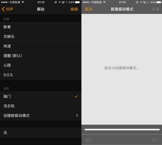
Task: Tap 中国联通 carrier label in left status bar
Action: [15, 2]
